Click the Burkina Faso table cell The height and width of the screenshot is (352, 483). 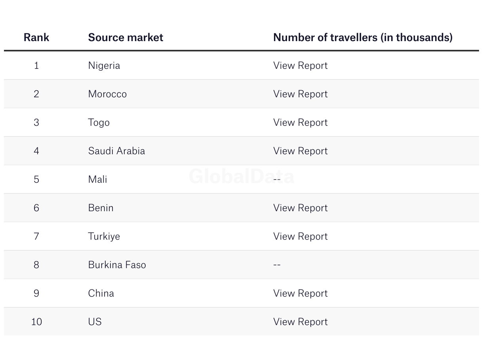(x=117, y=265)
